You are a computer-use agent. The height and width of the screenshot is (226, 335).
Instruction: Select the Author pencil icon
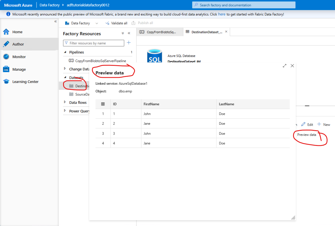(6, 44)
